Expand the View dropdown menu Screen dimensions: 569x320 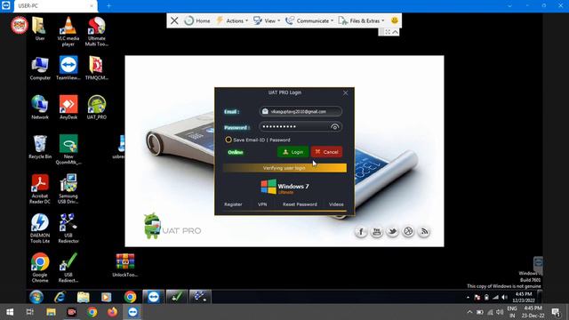267,20
